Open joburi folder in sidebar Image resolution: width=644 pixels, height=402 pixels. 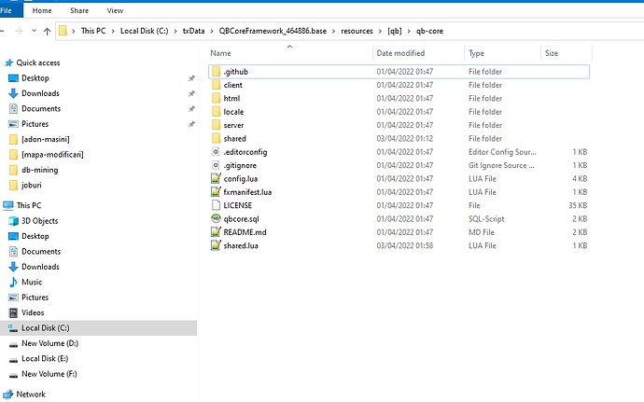(x=32, y=186)
